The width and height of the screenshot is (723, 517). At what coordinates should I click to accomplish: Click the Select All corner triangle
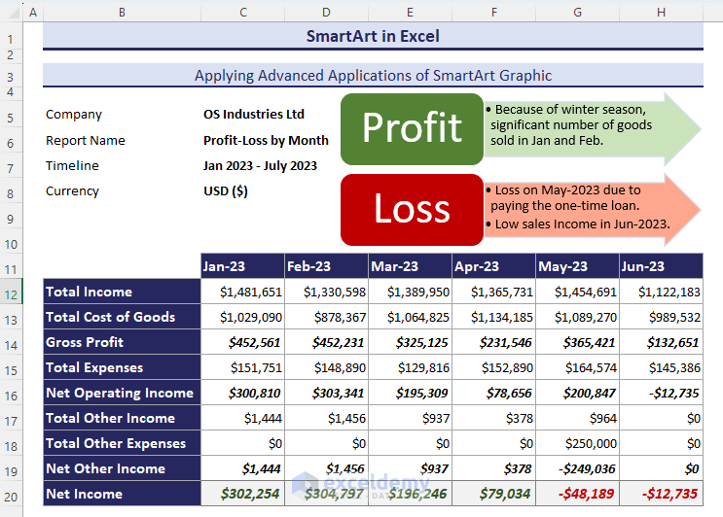coord(12,13)
